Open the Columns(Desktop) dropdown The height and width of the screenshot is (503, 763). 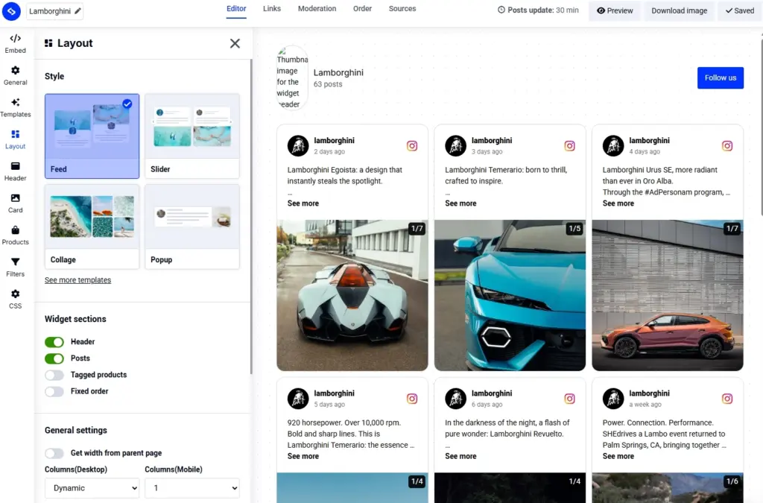[x=92, y=488]
